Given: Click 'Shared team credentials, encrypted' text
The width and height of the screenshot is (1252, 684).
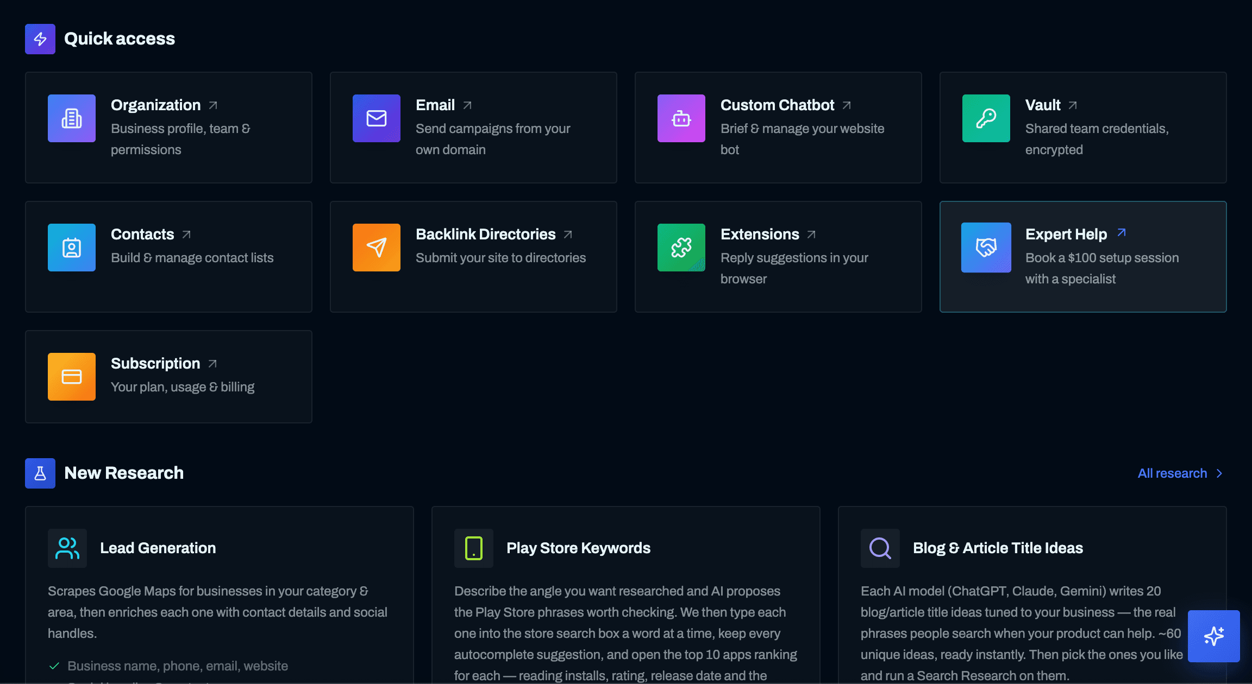Looking at the screenshot, I should 1097,139.
